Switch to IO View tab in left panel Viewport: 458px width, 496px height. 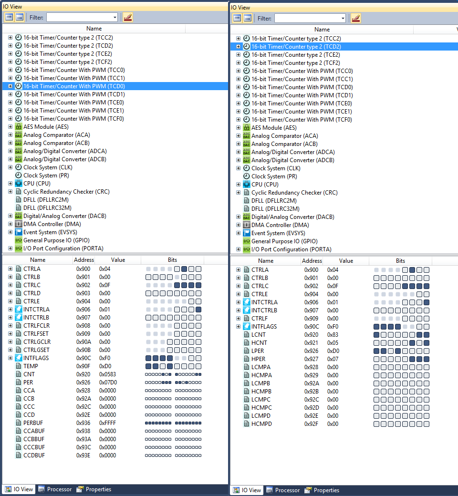point(19,489)
